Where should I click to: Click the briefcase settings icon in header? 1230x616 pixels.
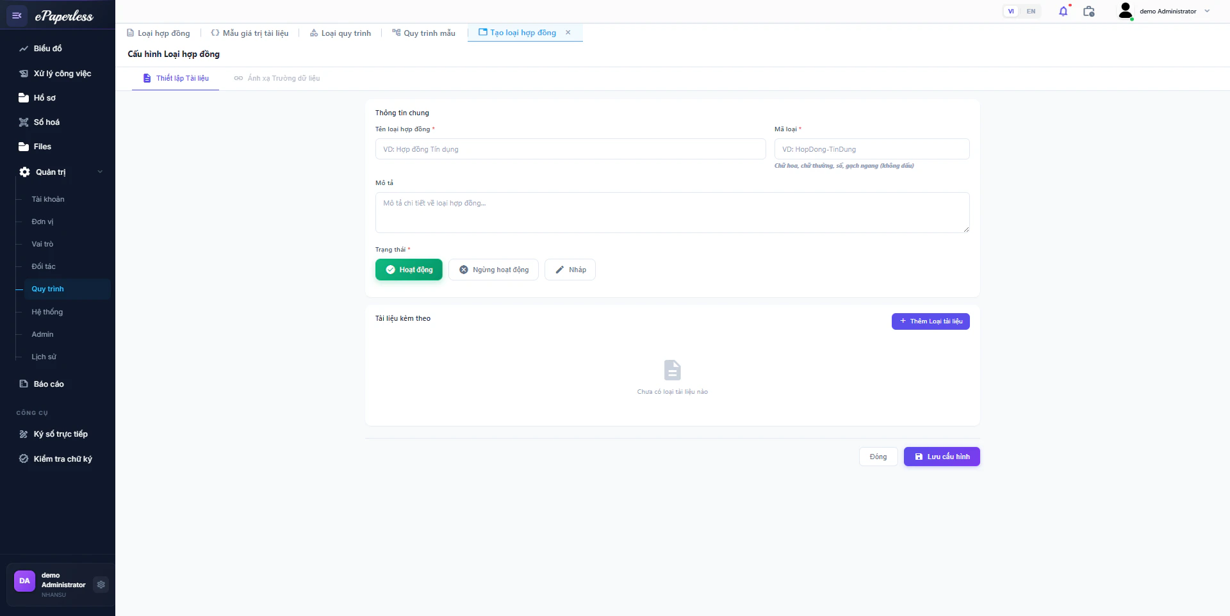pos(1088,12)
